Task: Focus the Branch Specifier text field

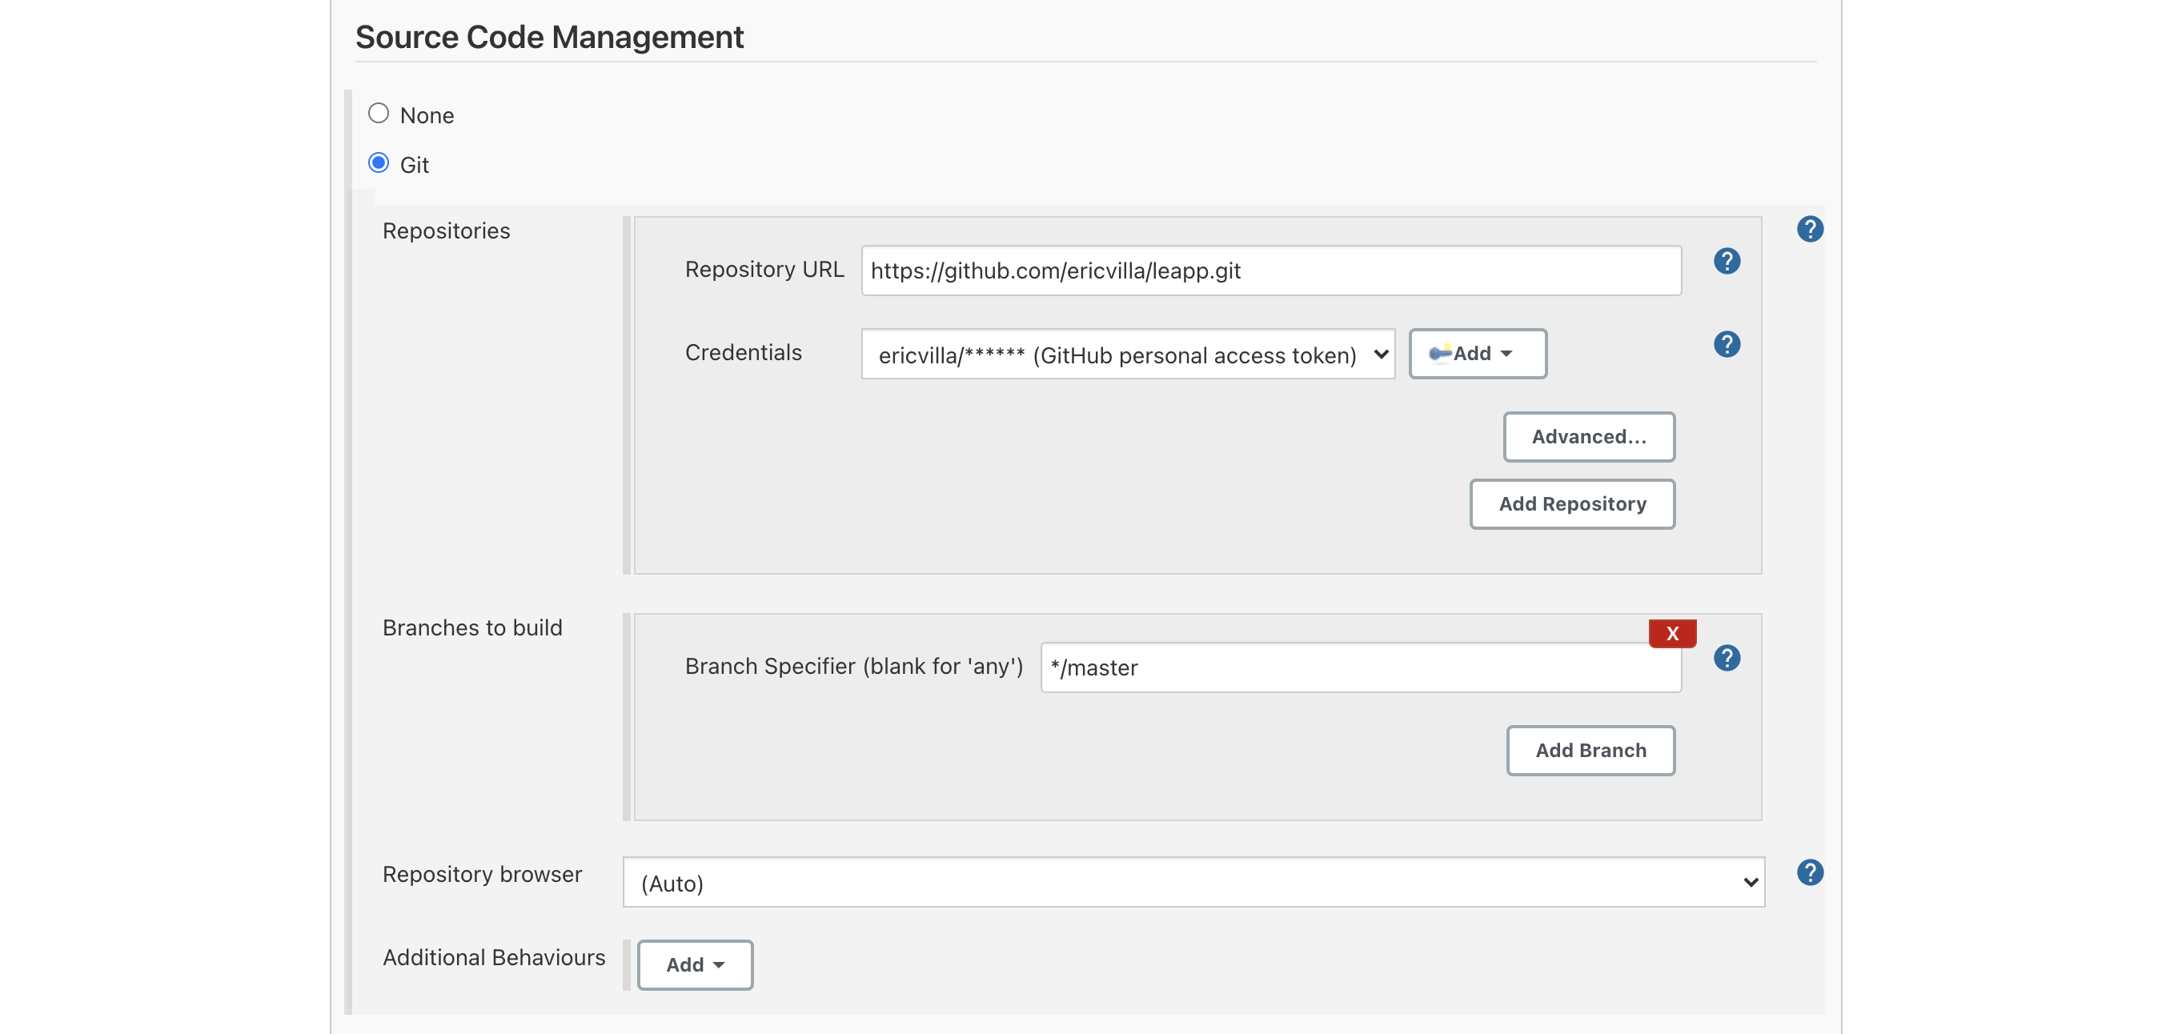Action: pos(1360,667)
